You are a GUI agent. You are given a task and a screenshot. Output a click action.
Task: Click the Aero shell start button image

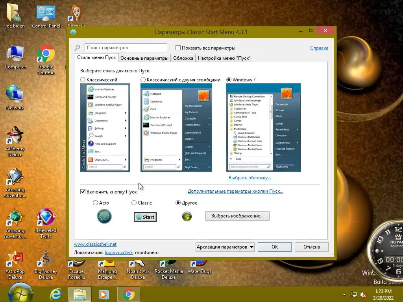click(104, 216)
